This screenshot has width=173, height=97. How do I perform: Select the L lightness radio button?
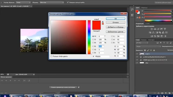coord(112,36)
